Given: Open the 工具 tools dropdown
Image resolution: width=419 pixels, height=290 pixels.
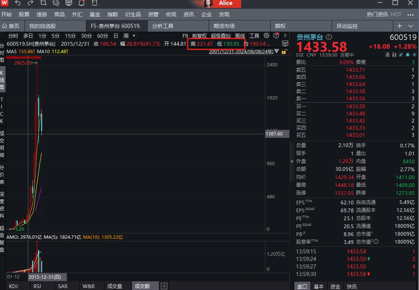Looking at the screenshot, I should (254, 36).
